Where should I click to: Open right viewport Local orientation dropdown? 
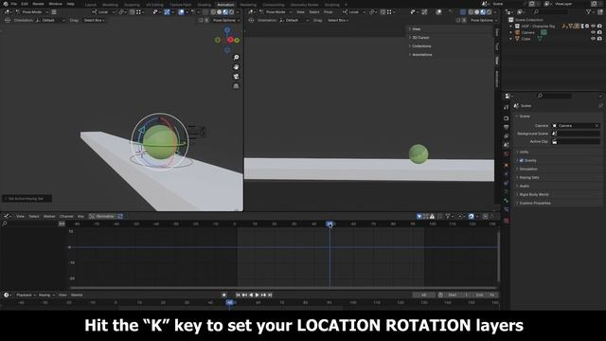353,12
